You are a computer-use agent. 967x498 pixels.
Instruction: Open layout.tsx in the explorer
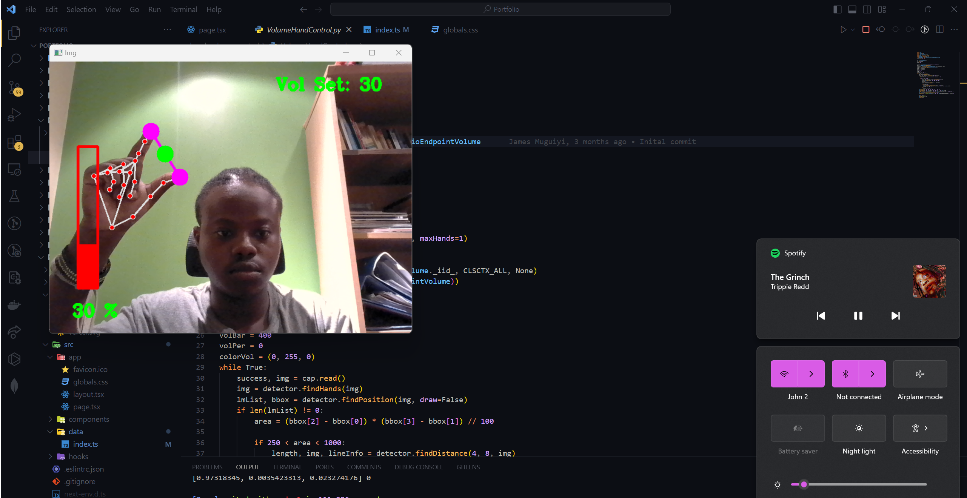point(88,394)
